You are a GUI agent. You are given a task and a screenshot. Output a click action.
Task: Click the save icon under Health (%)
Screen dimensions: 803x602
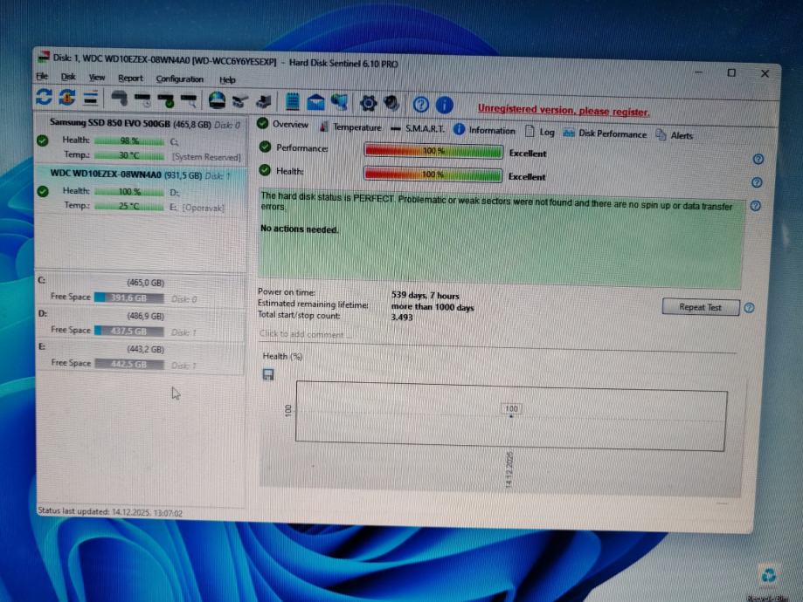coord(268,374)
